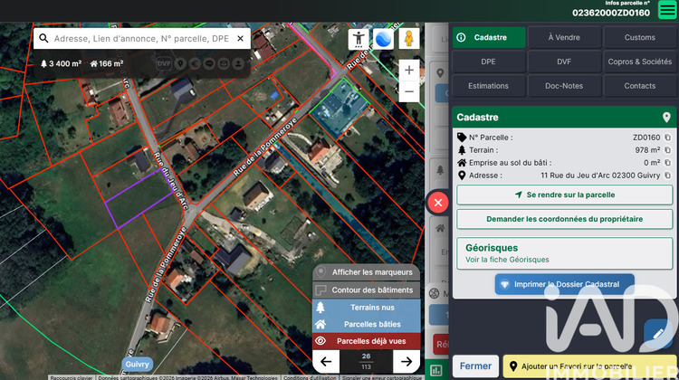
Task: Toggle the Terrains nus filter
Action: click(x=367, y=307)
